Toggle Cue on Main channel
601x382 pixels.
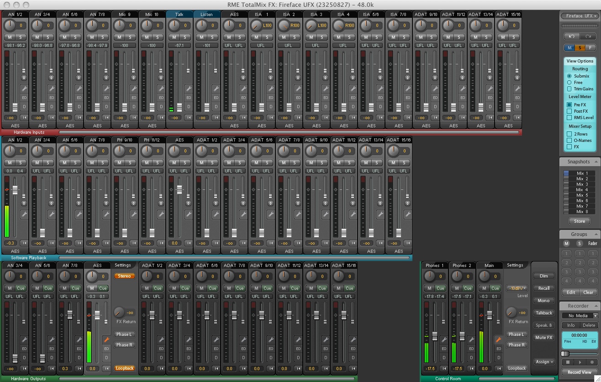pyautogui.click(x=495, y=288)
